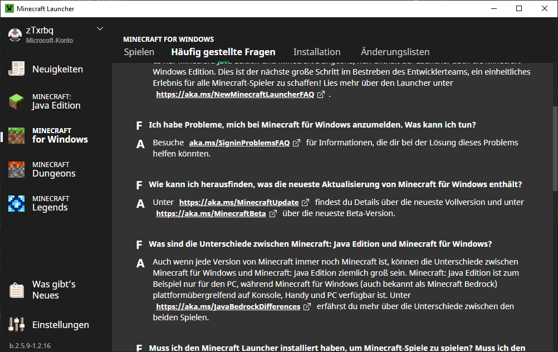Open Einstellungen sliders icon
The height and width of the screenshot is (352, 558).
[16, 324]
